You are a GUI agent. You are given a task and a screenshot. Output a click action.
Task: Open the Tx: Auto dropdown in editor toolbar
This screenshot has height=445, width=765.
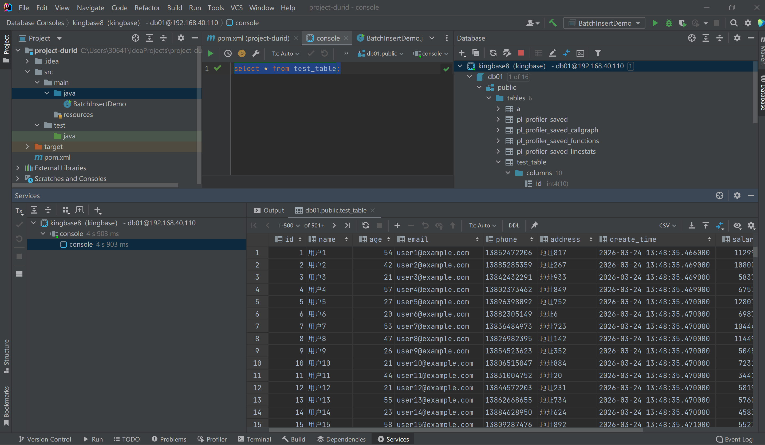point(285,53)
